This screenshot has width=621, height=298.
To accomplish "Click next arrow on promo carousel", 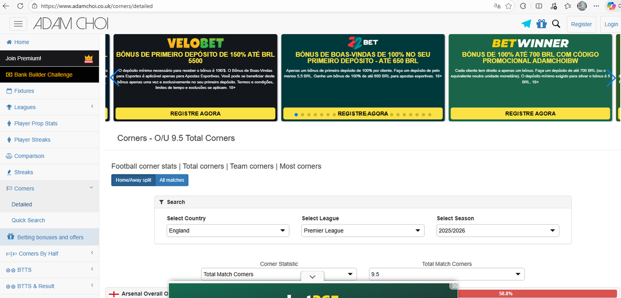I will point(611,79).
